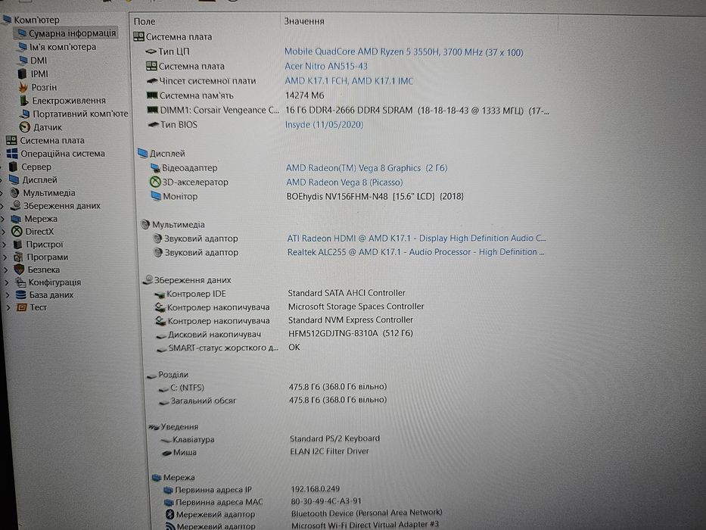
Task: Click the База даних database icon
Action: pyautogui.click(x=20, y=295)
